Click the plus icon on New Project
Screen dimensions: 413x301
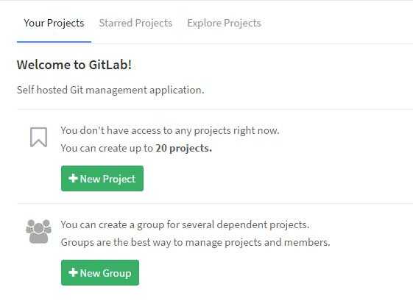click(x=73, y=178)
